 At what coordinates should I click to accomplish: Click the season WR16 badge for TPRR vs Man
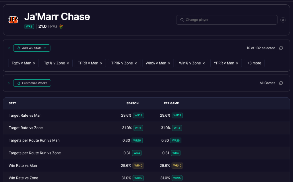point(137,140)
